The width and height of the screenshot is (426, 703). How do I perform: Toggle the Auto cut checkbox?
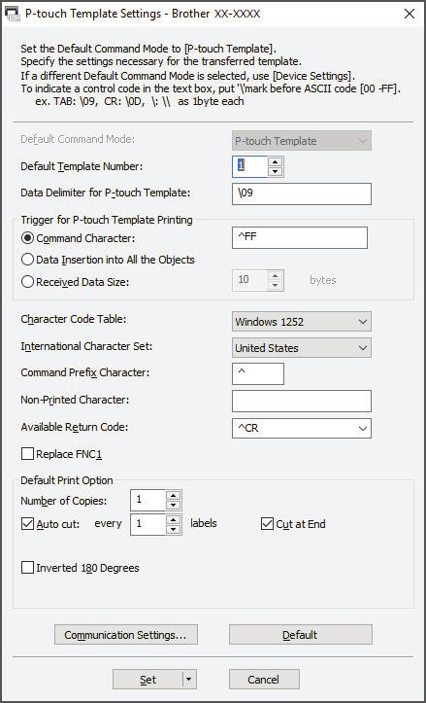pyautogui.click(x=27, y=524)
